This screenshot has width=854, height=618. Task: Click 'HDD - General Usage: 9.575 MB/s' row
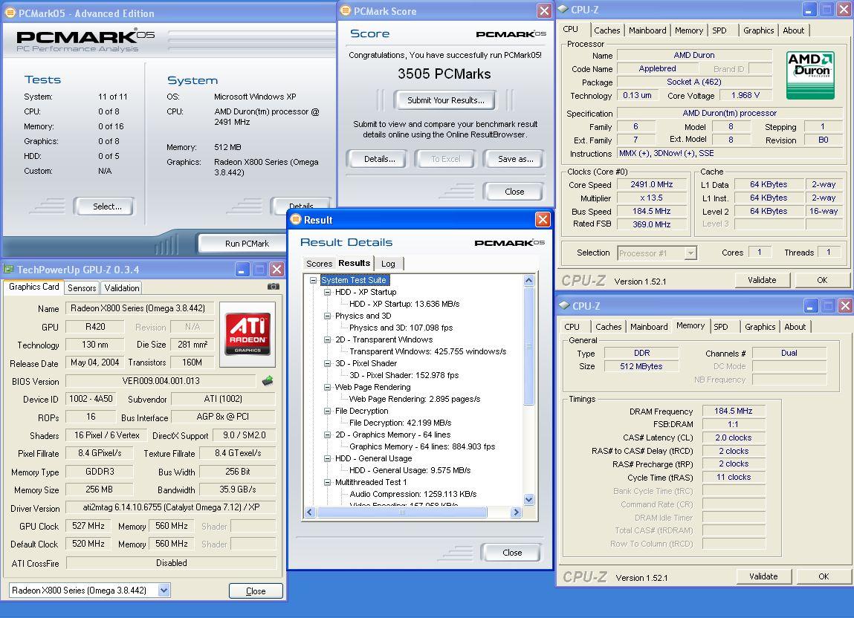click(x=410, y=470)
